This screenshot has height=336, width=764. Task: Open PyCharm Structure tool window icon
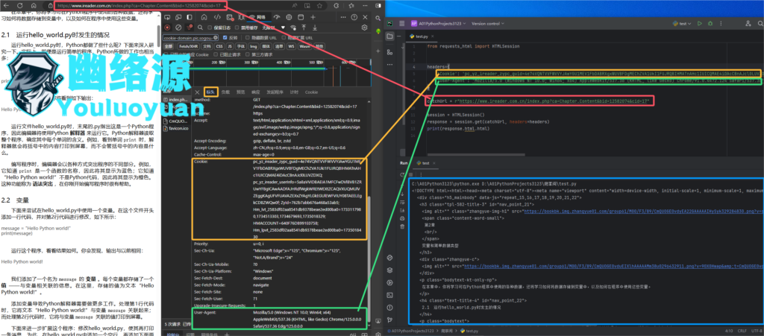click(x=389, y=52)
